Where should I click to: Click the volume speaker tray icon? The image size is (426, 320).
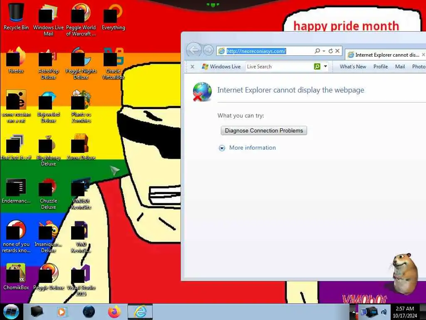pos(384,312)
